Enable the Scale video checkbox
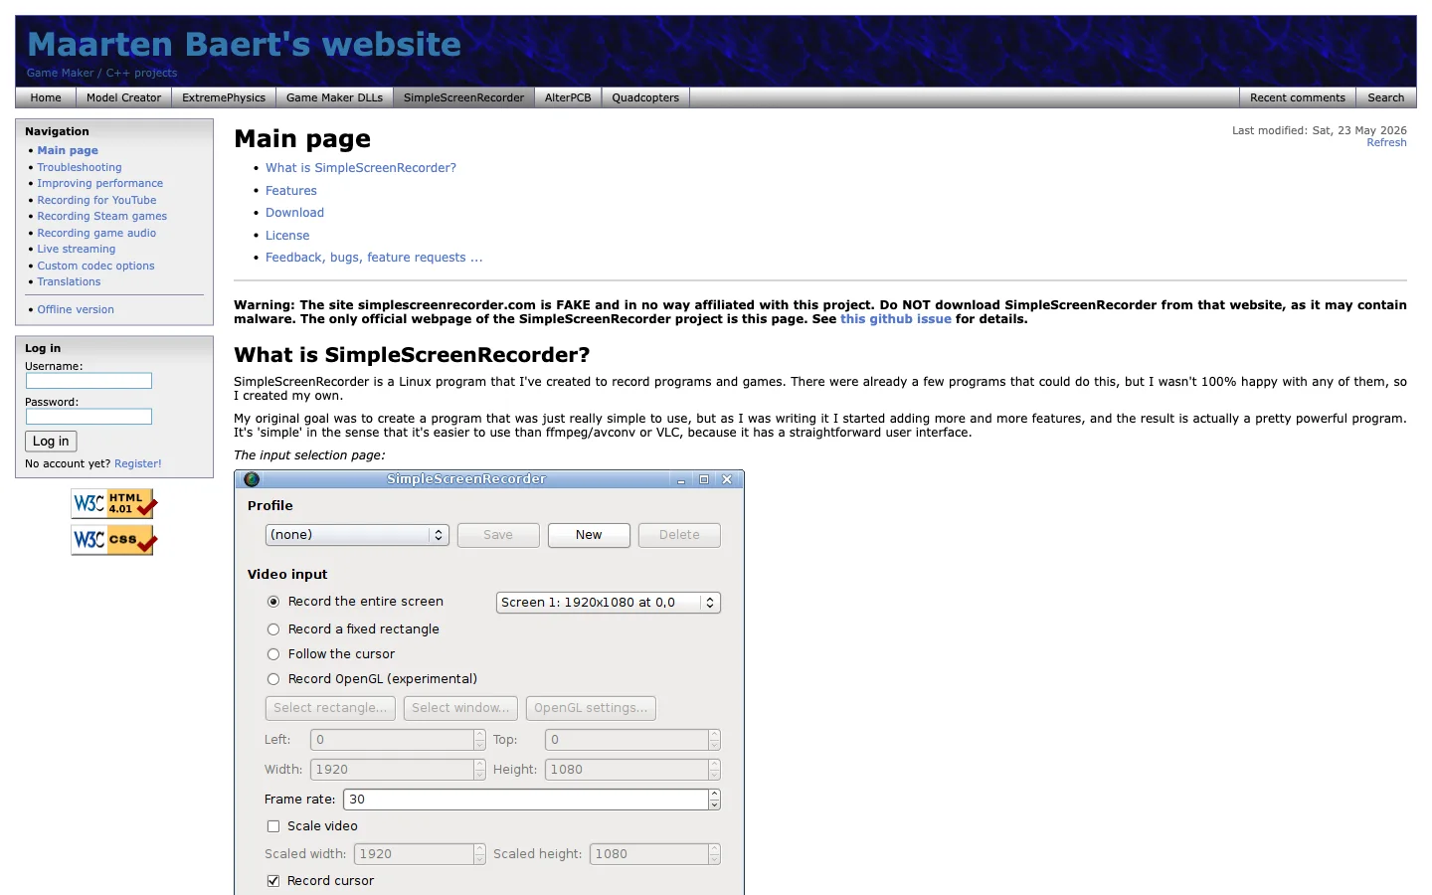 point(273,826)
